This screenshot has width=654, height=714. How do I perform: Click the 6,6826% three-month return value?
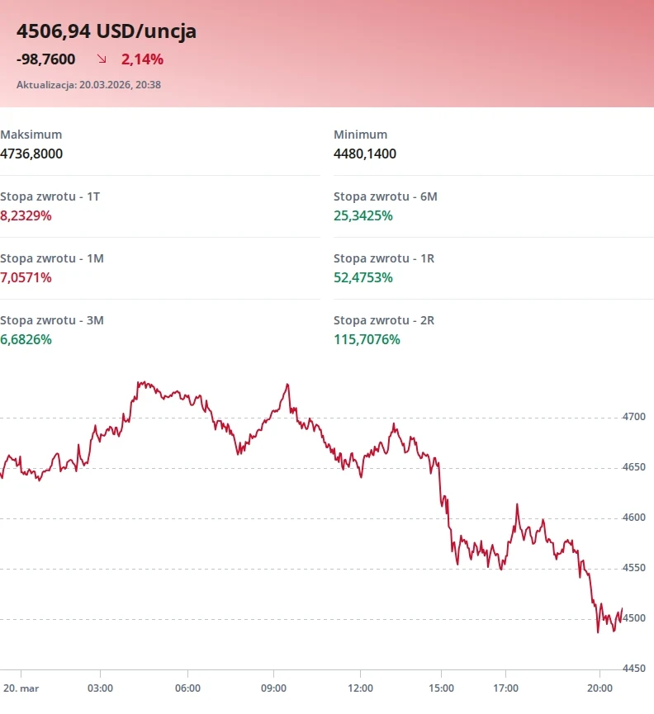click(26, 339)
